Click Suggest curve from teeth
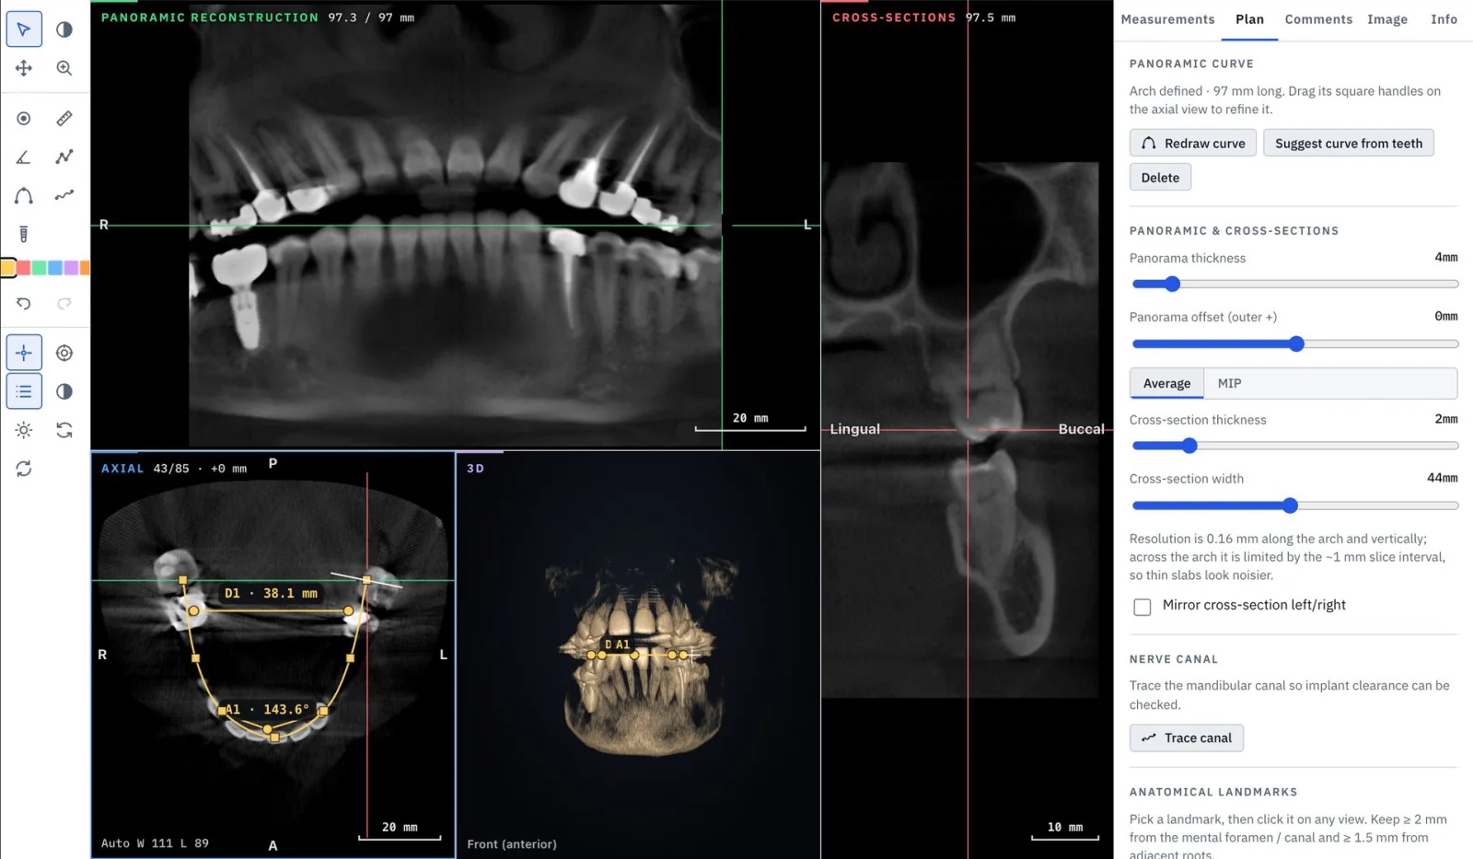This screenshot has width=1473, height=859. [x=1349, y=144]
